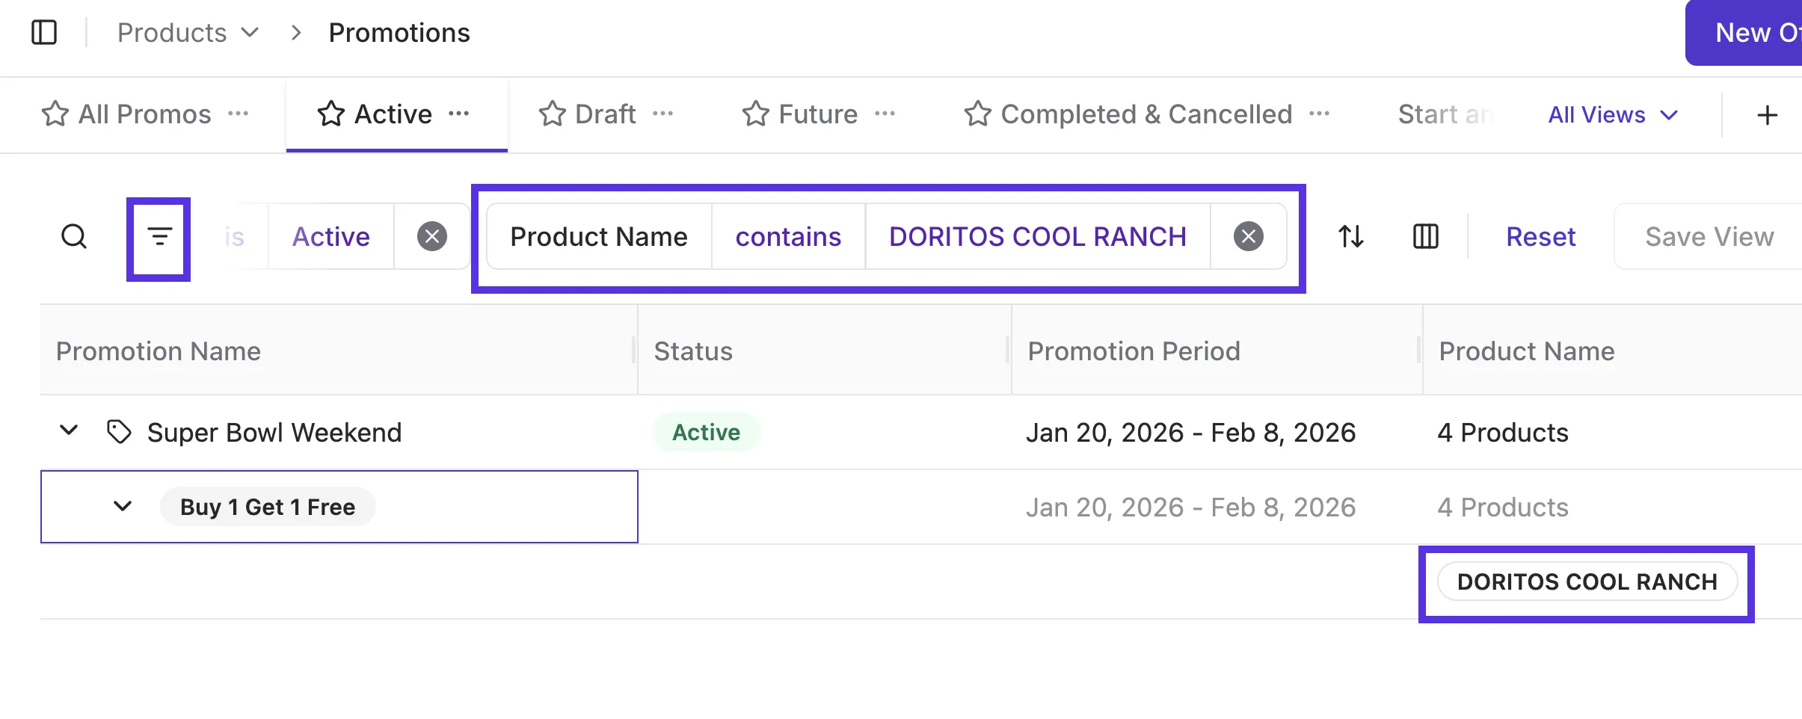Open the filter lines icon

tap(159, 237)
